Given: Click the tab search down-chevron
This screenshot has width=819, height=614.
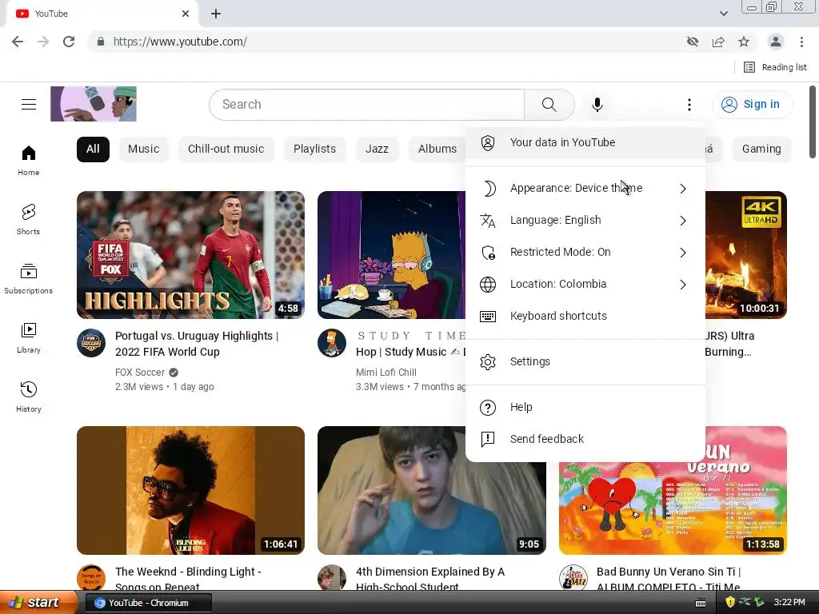Looking at the screenshot, I should 723,14.
